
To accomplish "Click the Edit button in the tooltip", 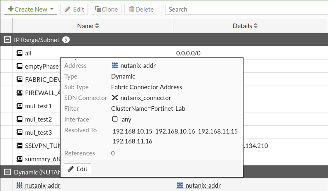I will (x=78, y=169).
